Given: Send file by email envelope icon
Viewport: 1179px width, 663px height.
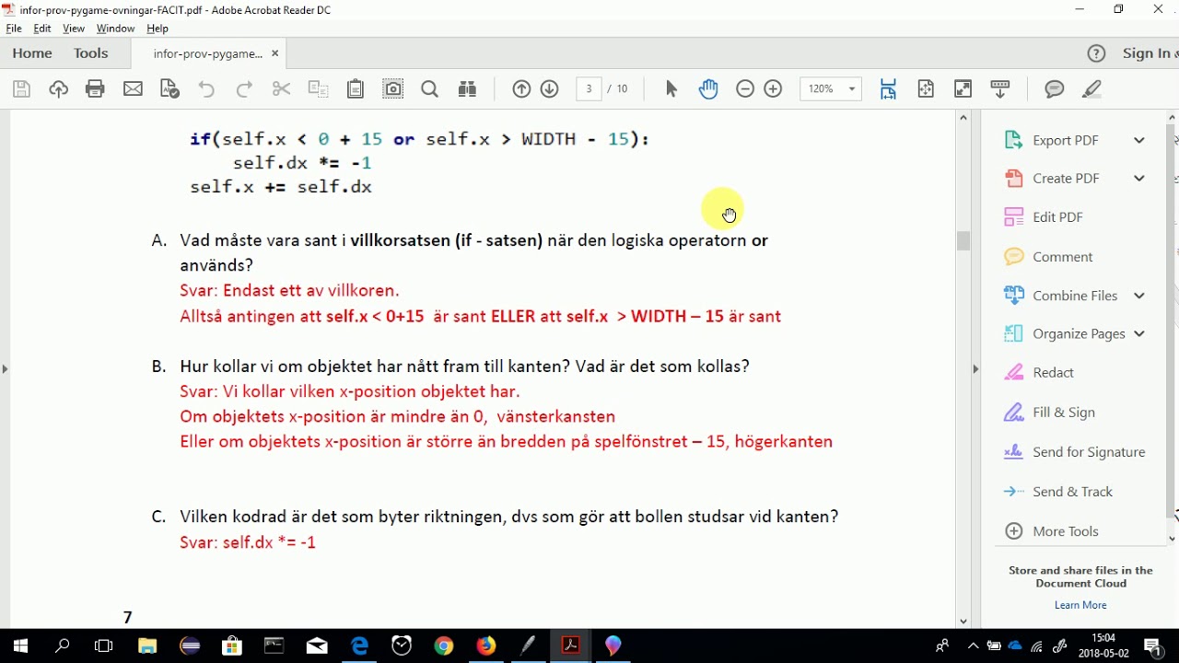Looking at the screenshot, I should pos(133,89).
